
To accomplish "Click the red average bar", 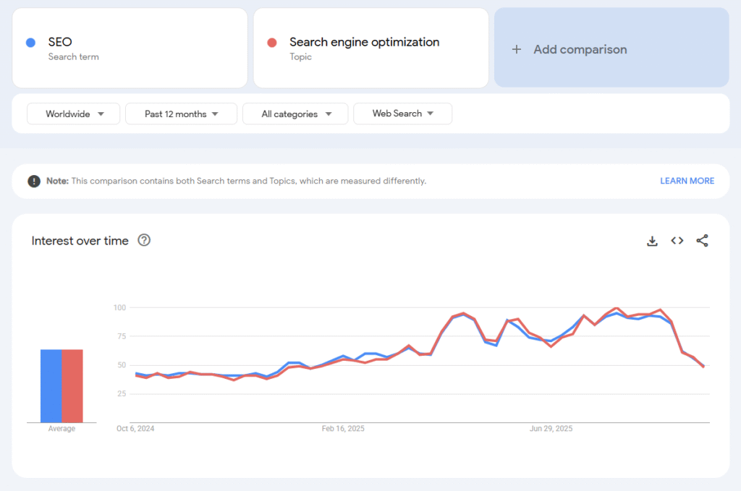I will [x=72, y=385].
